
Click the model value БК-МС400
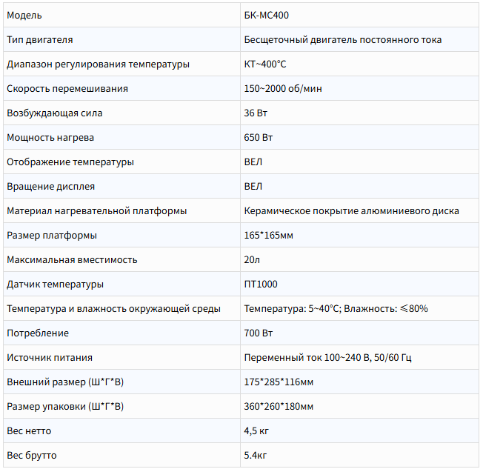(267, 15)
